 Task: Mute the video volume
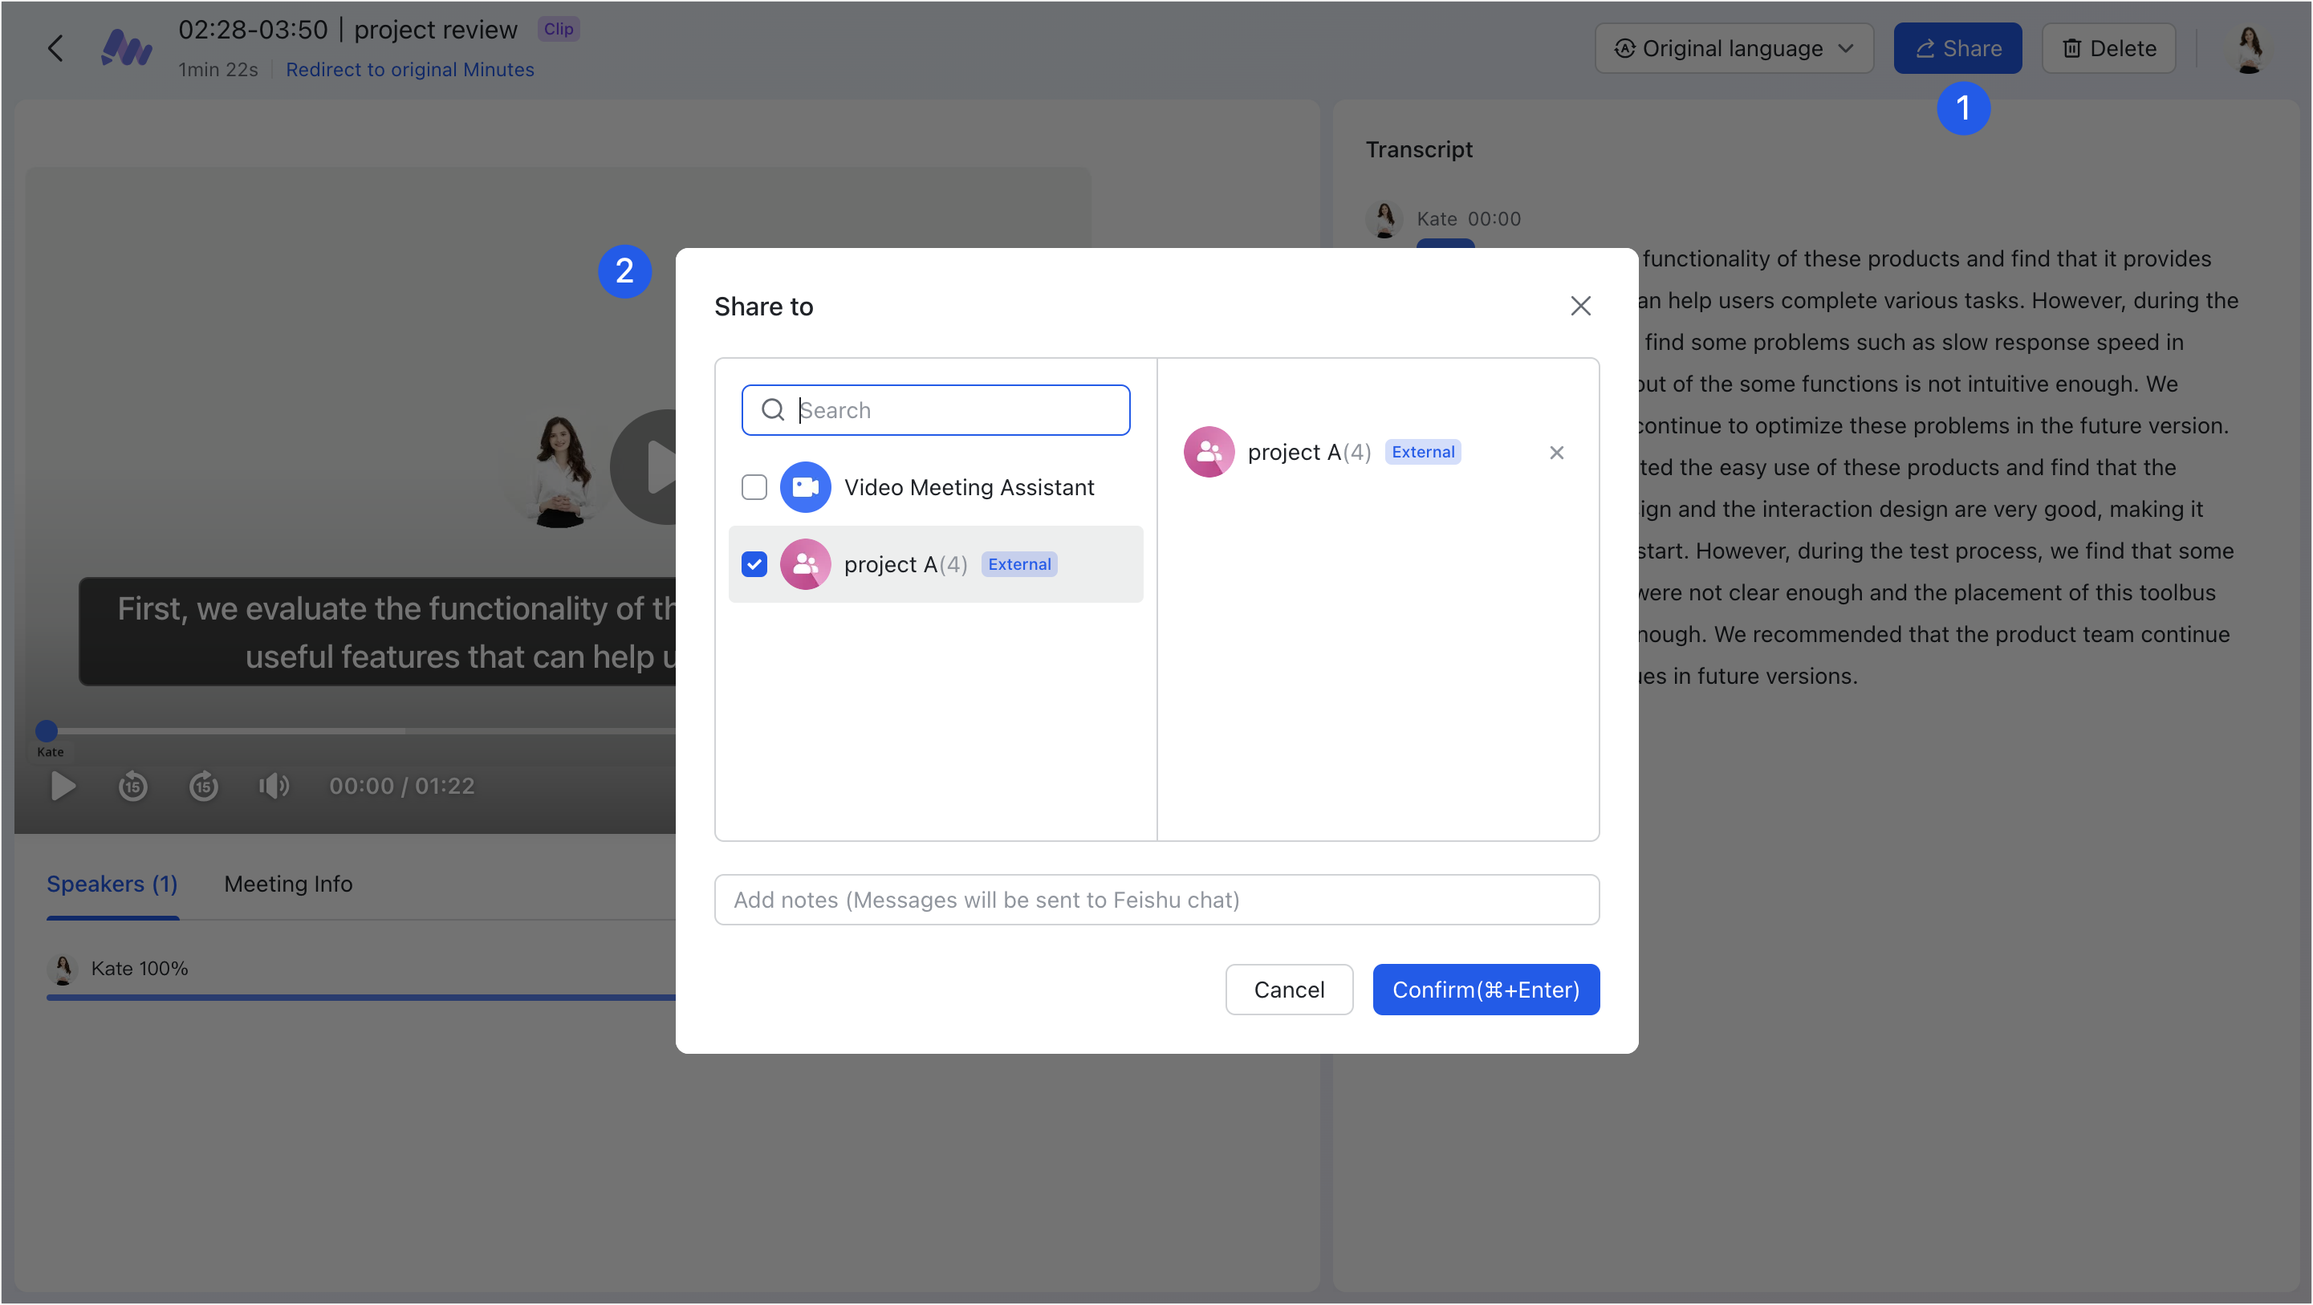[274, 786]
